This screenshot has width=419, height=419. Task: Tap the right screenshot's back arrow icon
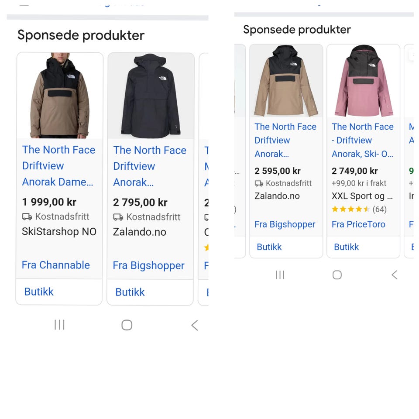[x=394, y=275]
